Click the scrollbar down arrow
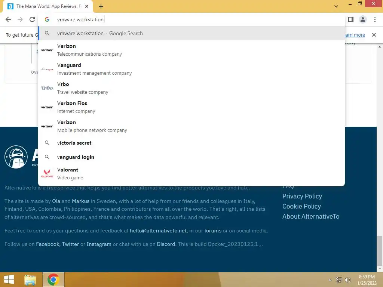Image resolution: width=383 pixels, height=287 pixels. (x=380, y=269)
